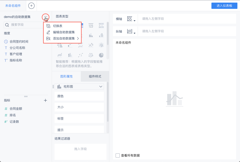Open the 纵轴 axis type dropdown
The width and height of the screenshot is (240, 162).
coord(131,31)
